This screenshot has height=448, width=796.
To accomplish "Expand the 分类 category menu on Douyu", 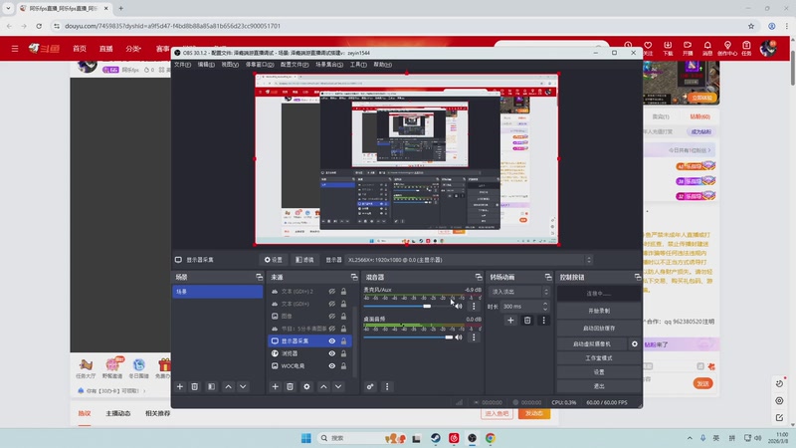I will pos(133,49).
